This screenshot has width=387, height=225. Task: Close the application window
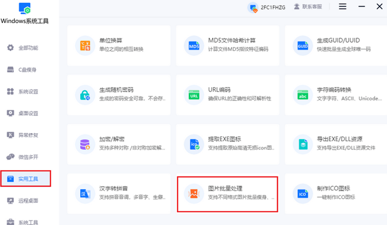380,6
